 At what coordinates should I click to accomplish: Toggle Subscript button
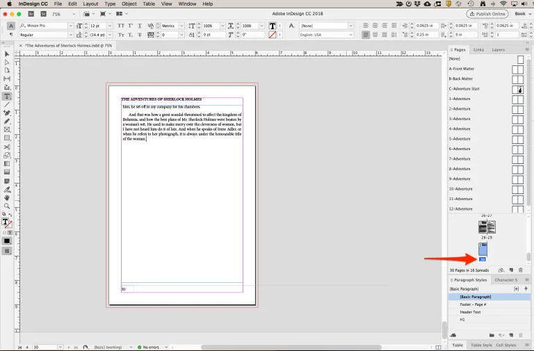[x=130, y=35]
